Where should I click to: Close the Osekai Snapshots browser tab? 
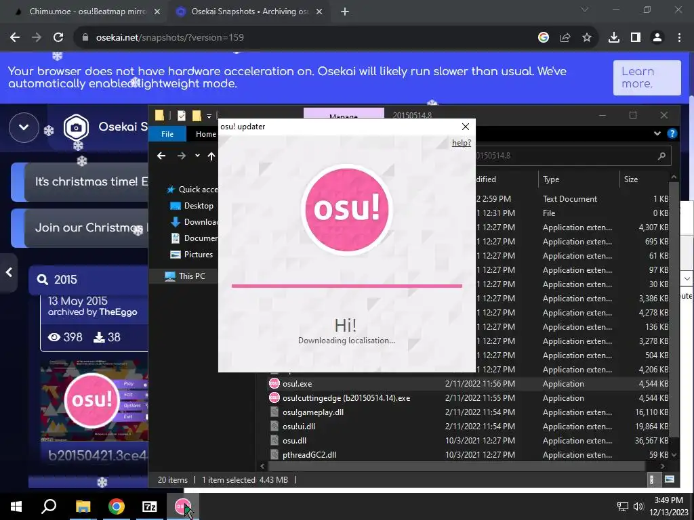tap(319, 12)
